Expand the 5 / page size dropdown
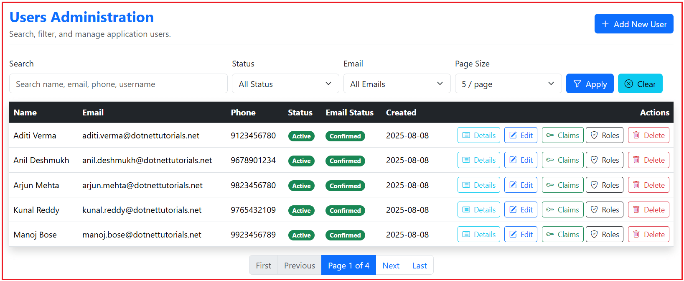 tap(508, 84)
